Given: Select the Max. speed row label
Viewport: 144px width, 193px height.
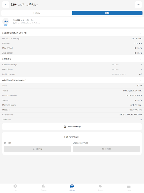Looking at the screenshot, I should tap(7, 48).
